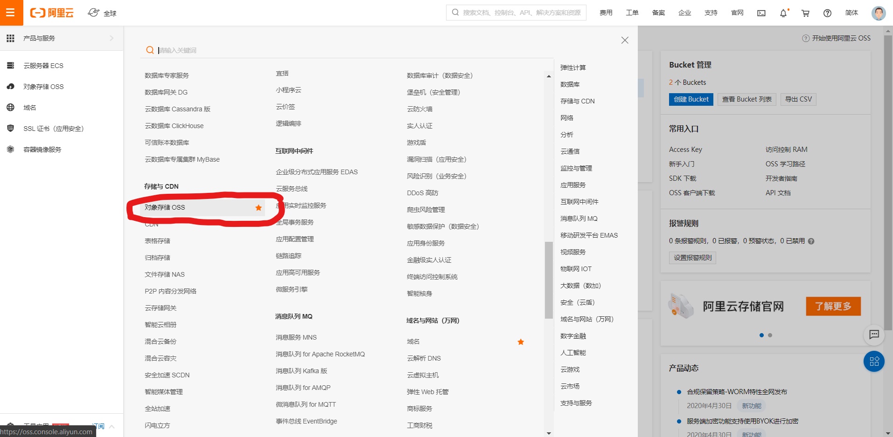Open OSS 客户端下载 link
Image resolution: width=893 pixels, height=437 pixels.
(692, 193)
